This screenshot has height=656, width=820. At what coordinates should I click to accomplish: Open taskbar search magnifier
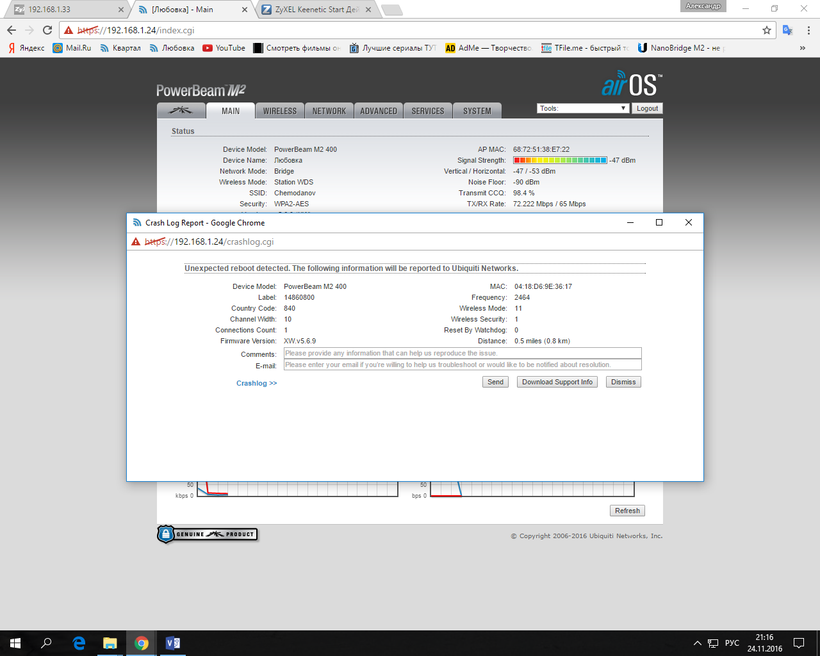(x=46, y=643)
